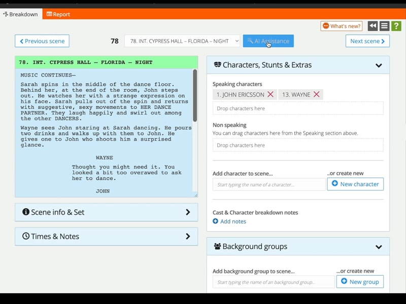Click the info icon beside Scene info
This screenshot has width=406, height=304.
(26, 212)
